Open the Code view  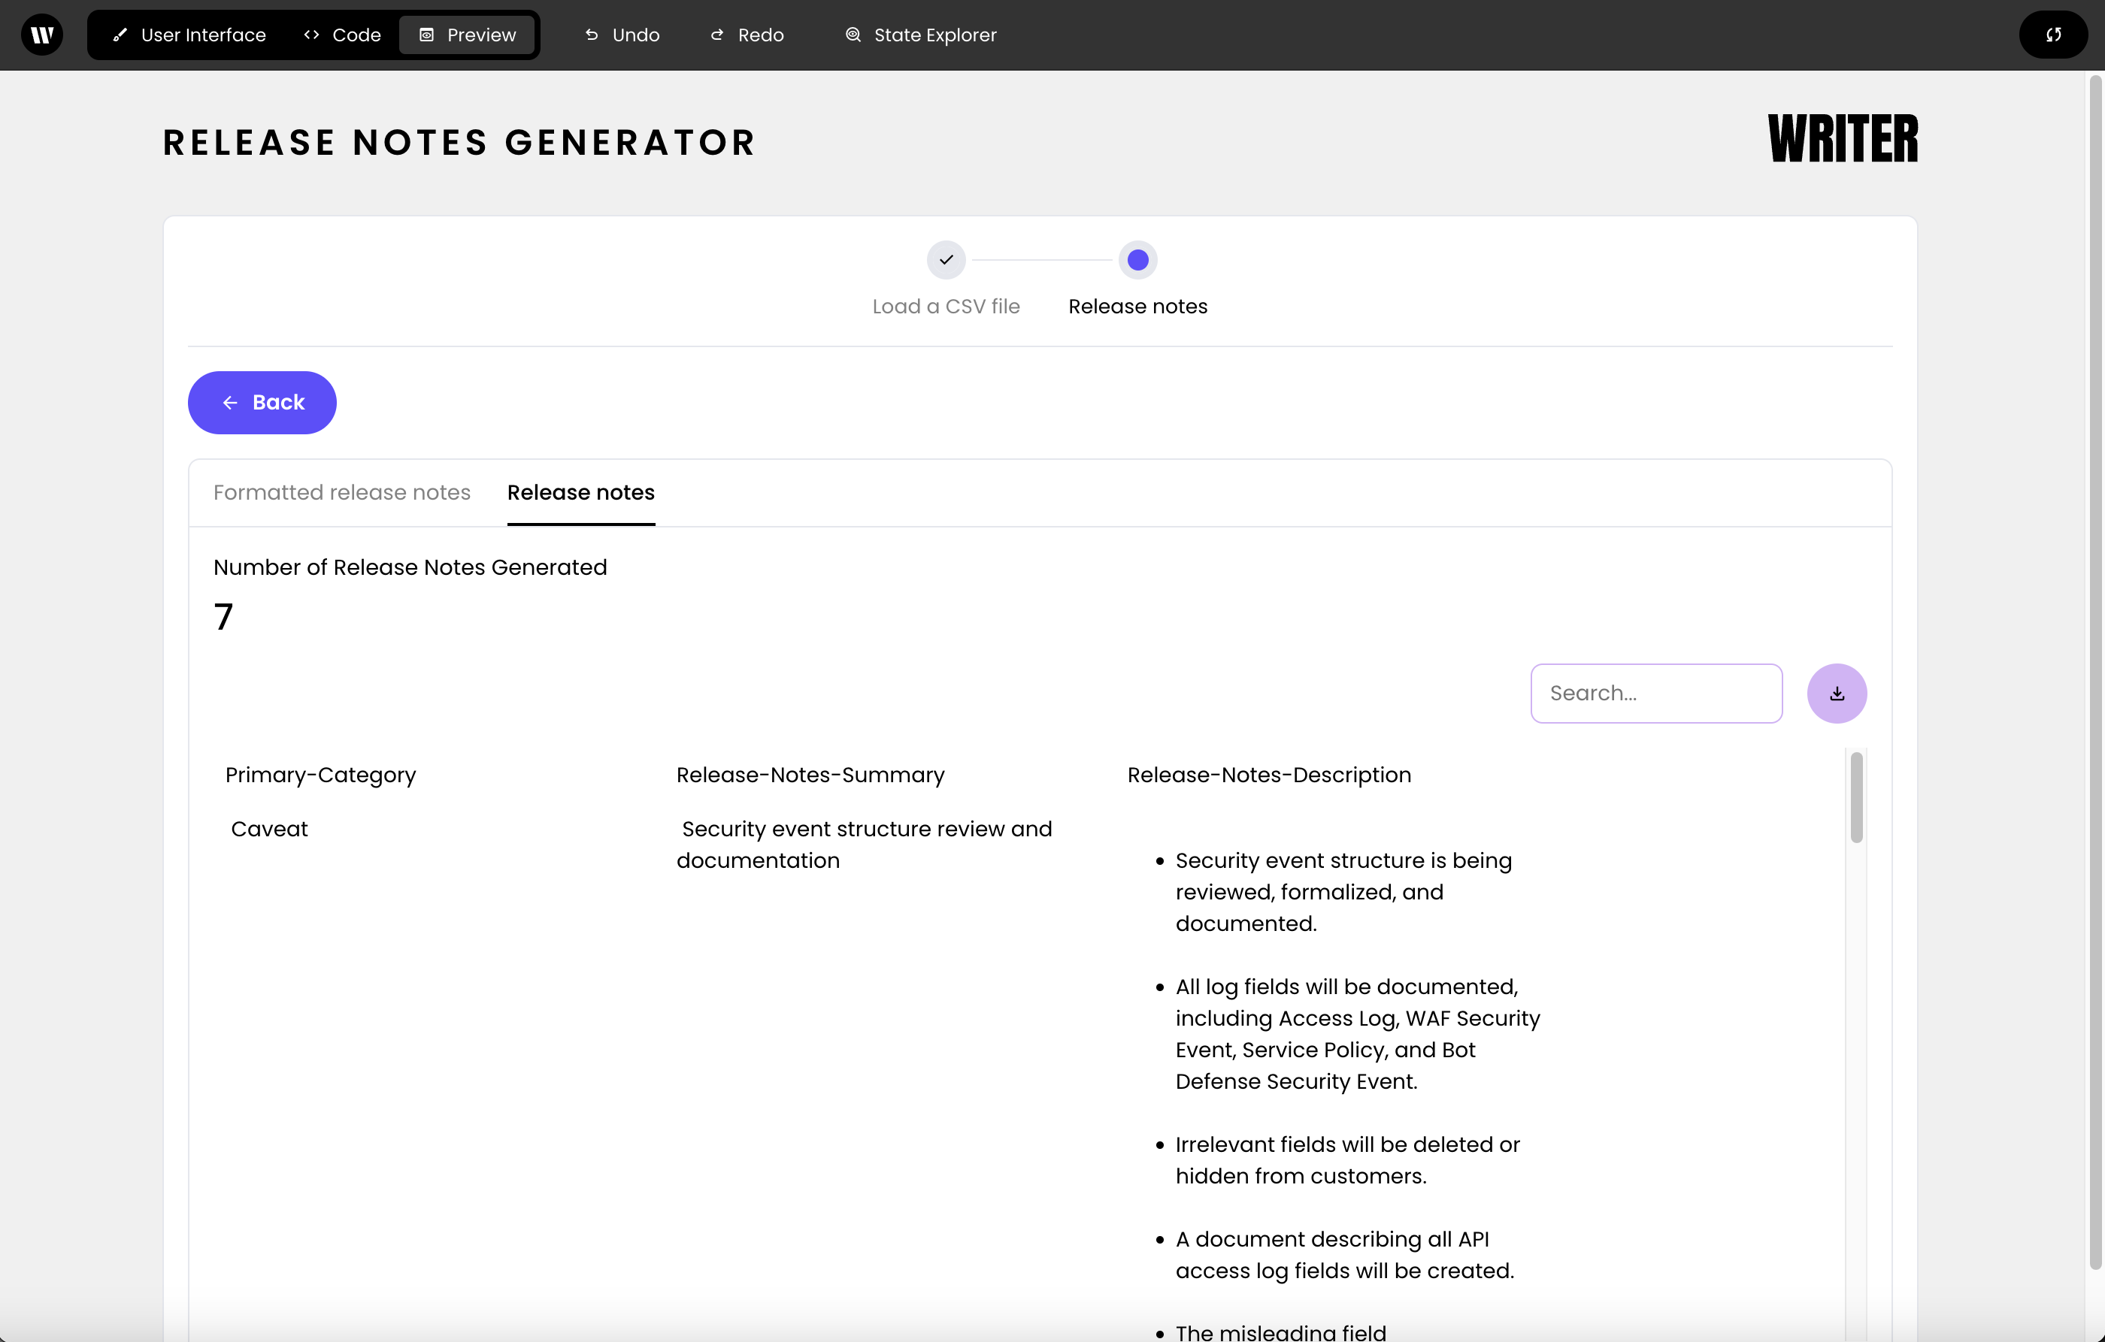coord(342,35)
